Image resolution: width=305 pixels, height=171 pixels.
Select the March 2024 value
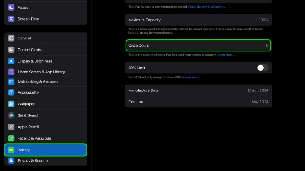tap(258, 90)
